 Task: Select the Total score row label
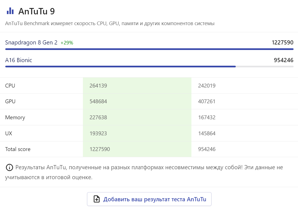[x=18, y=149]
